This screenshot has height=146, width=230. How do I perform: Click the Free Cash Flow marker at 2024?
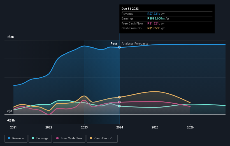coord(119,102)
